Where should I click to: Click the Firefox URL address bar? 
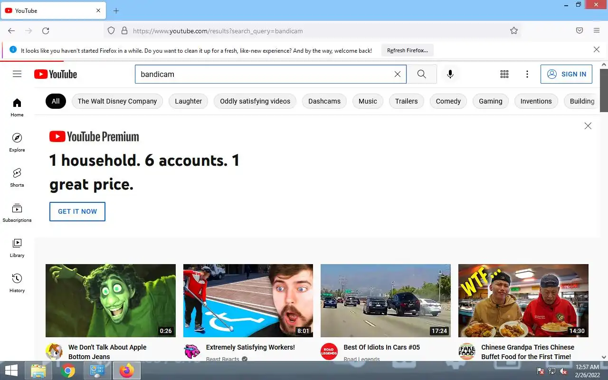313,31
